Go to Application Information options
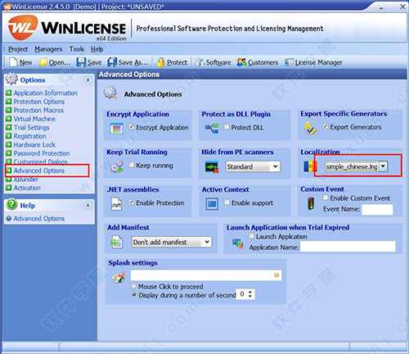Viewport: 409px width, 354px height. (46, 93)
